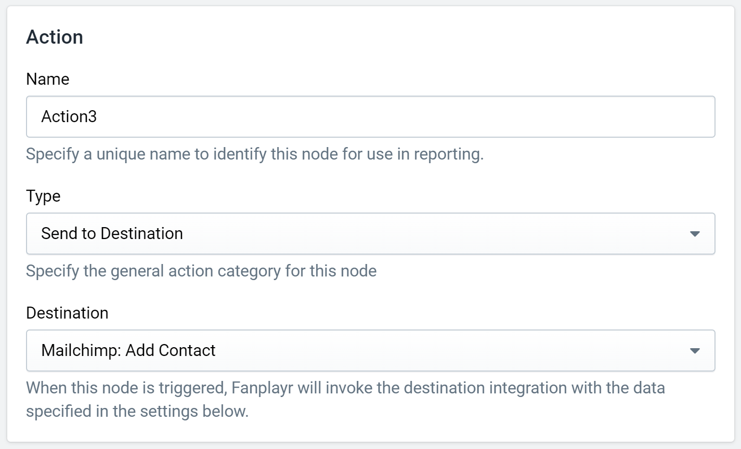Select the Action section heading
The image size is (741, 449).
55,37
